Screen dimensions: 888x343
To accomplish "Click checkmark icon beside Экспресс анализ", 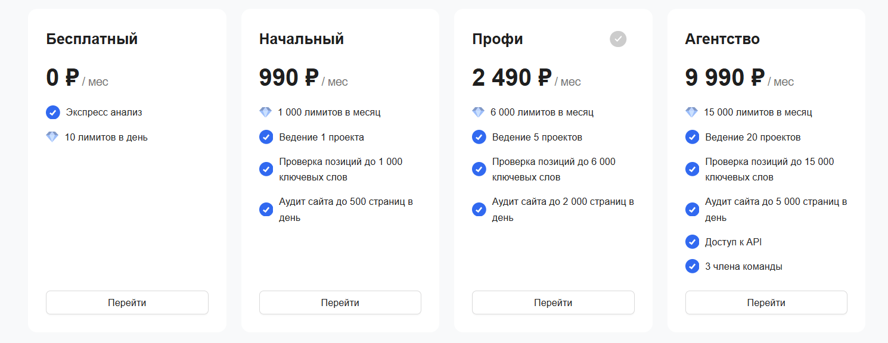I will tap(53, 112).
